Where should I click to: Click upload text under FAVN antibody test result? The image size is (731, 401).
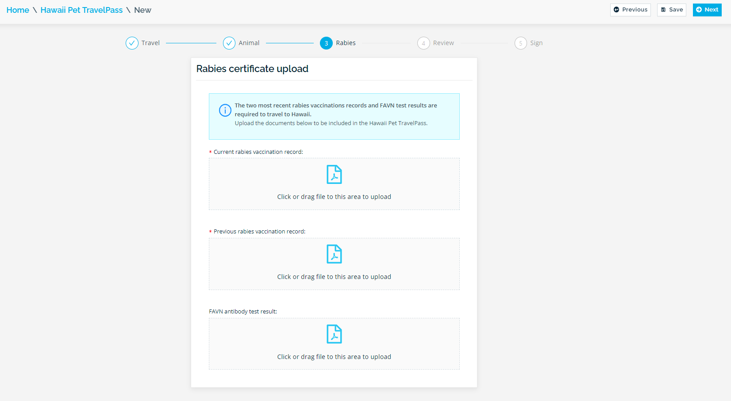click(334, 357)
